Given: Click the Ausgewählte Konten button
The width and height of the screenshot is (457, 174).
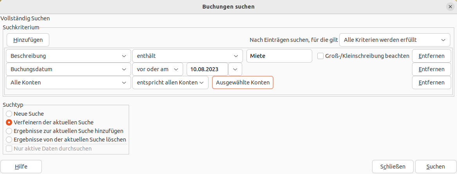Looking at the screenshot, I should point(243,83).
